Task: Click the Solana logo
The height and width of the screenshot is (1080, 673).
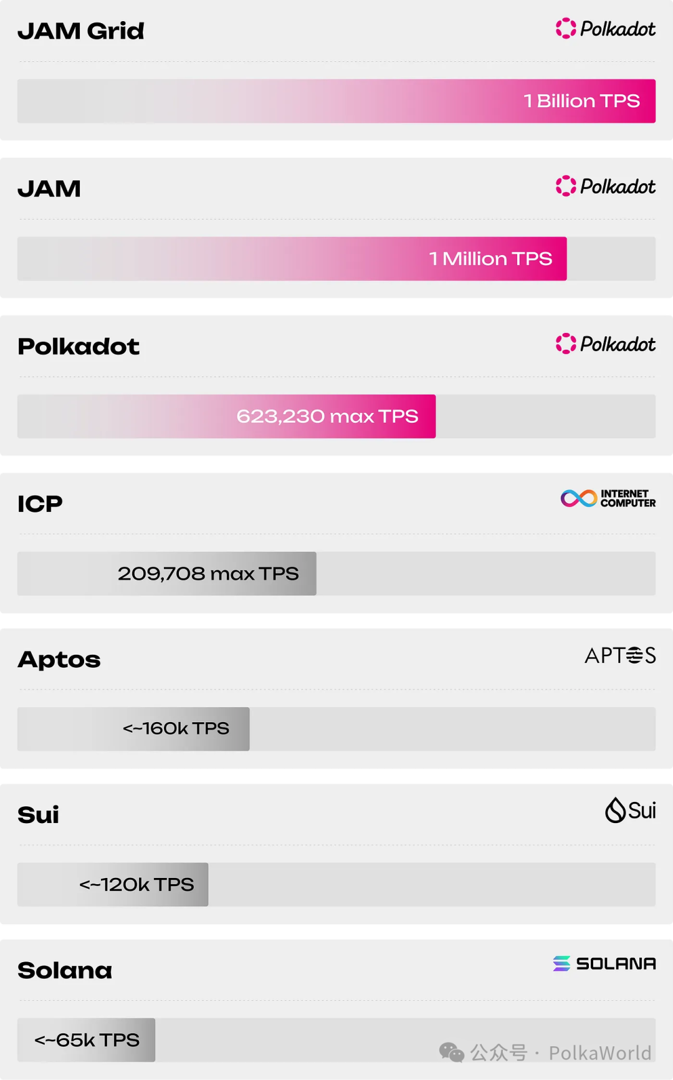Action: point(604,964)
